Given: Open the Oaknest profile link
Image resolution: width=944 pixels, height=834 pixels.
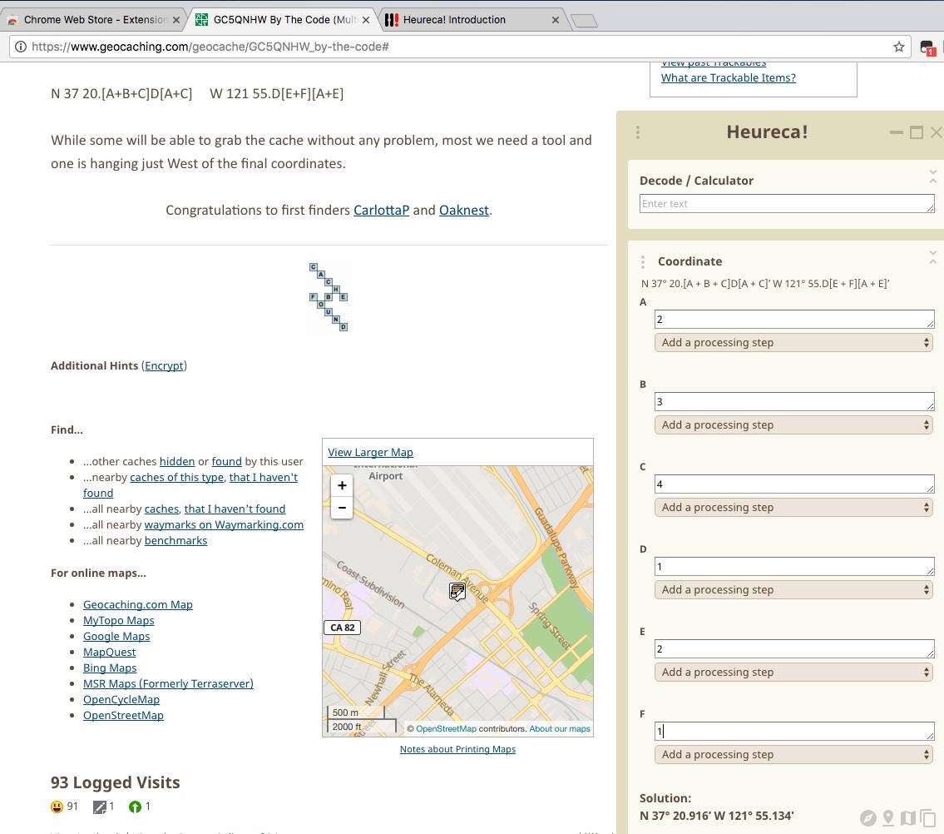Looking at the screenshot, I should tap(463, 211).
